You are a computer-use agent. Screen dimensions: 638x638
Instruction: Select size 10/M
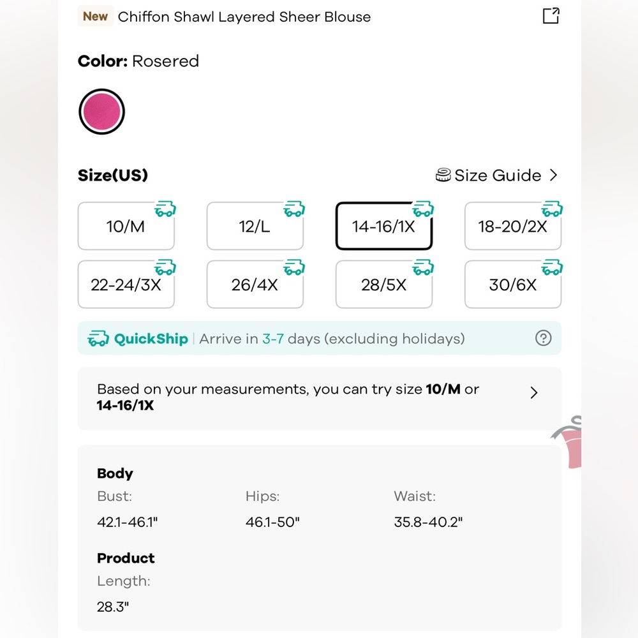click(126, 226)
